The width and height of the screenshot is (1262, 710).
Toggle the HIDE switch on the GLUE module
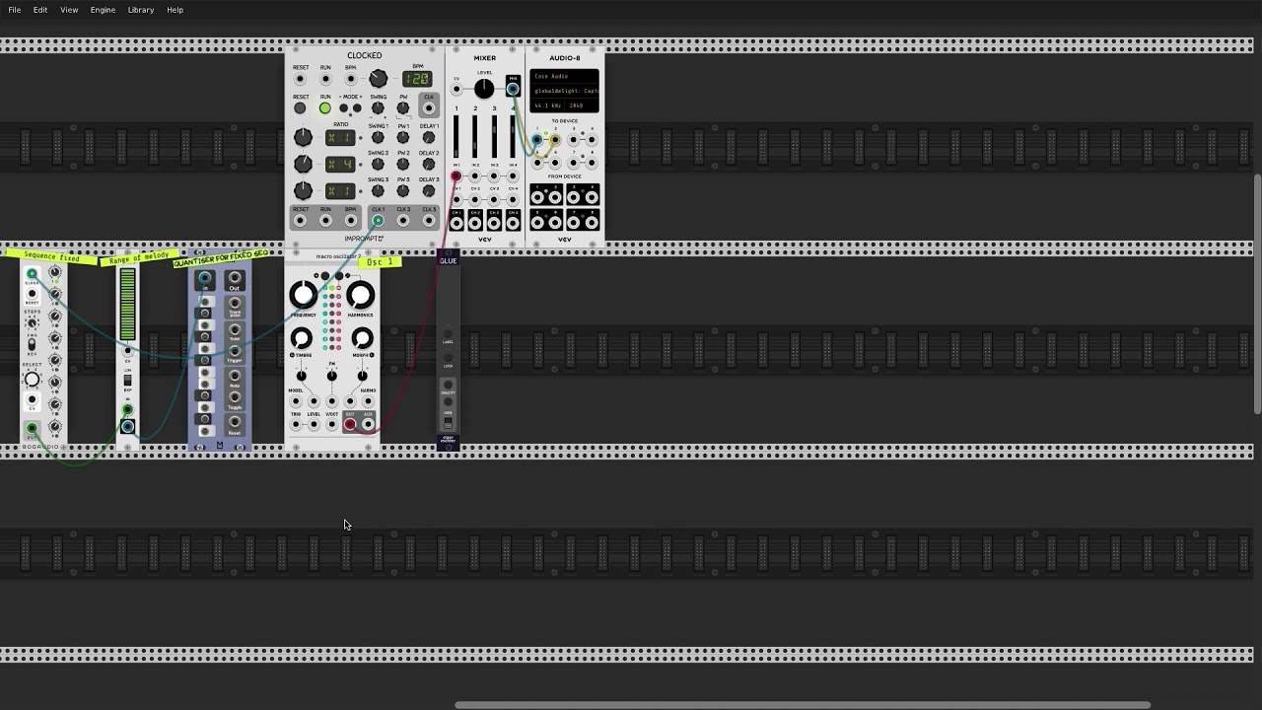click(448, 422)
